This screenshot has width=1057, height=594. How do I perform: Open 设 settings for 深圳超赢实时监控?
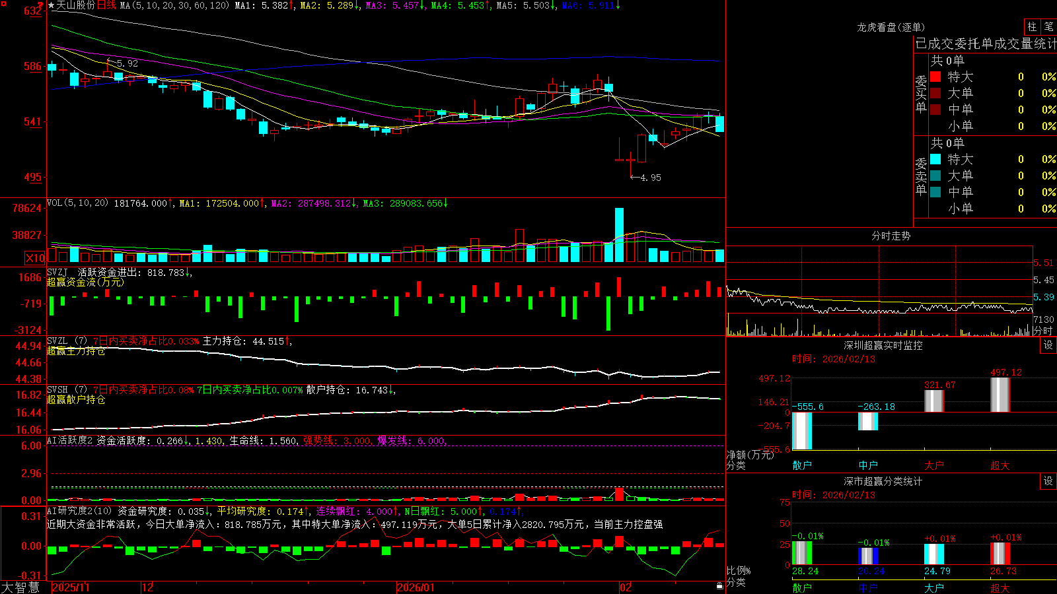tap(1048, 345)
